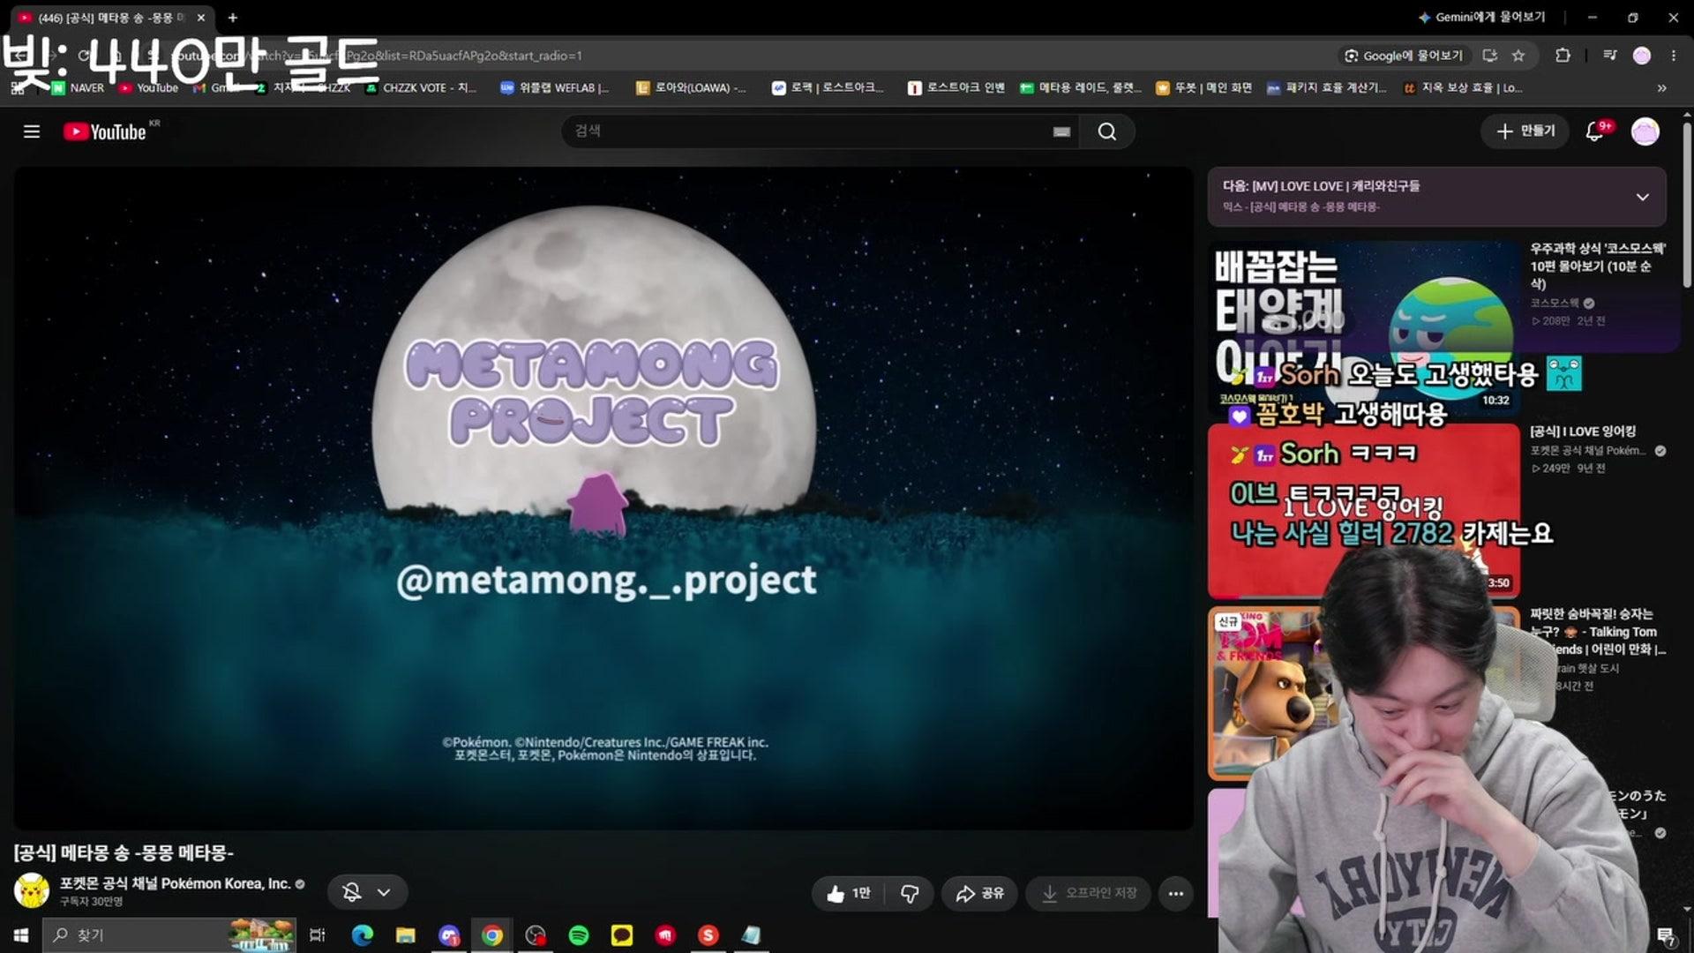Click the Google에 물어보기 lens button
This screenshot has width=1694, height=953.
1405,56
